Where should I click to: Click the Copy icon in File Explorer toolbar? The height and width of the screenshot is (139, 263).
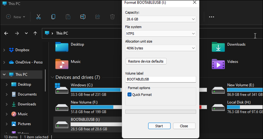[x=53, y=17]
